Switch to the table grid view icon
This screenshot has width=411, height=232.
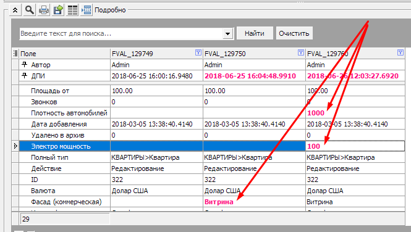(x=72, y=10)
